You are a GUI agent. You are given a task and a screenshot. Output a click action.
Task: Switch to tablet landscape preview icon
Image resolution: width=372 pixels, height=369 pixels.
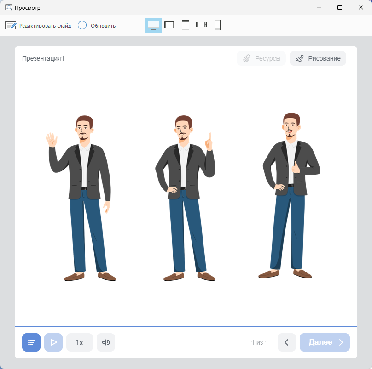[x=169, y=25]
